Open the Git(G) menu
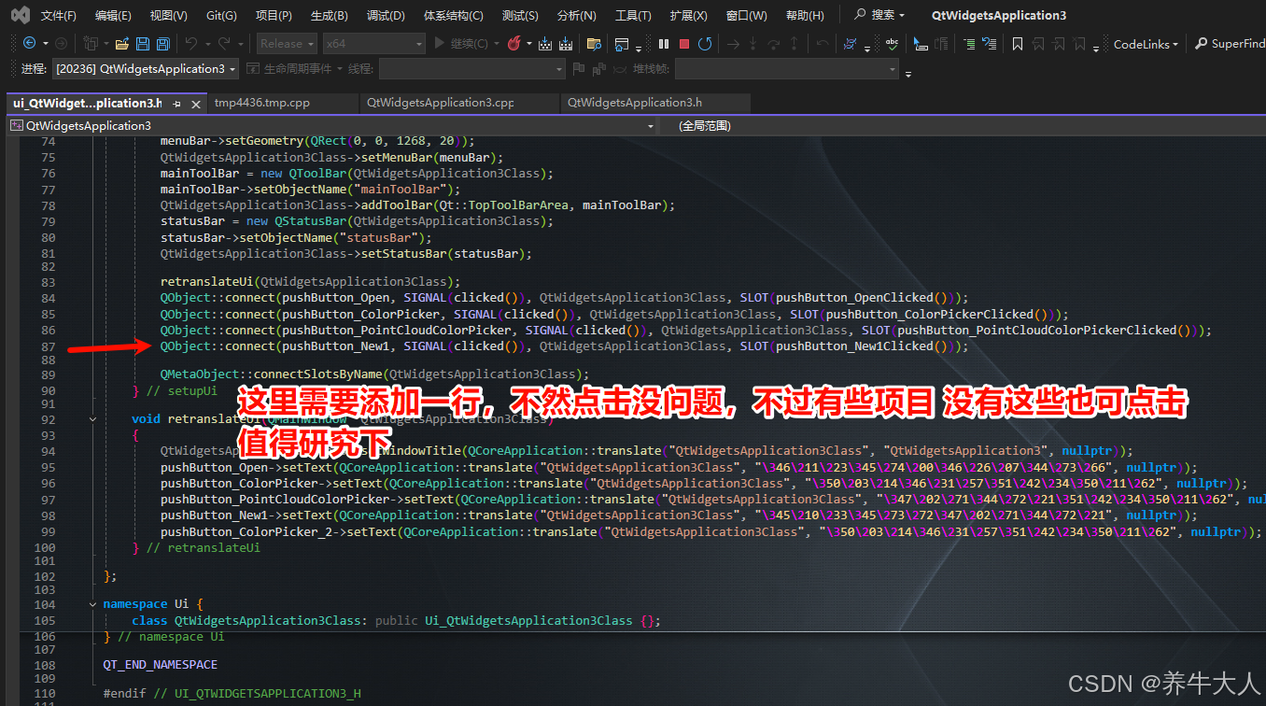The width and height of the screenshot is (1266, 706). point(221,15)
